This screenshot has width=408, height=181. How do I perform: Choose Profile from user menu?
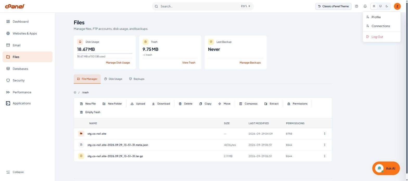point(381,17)
